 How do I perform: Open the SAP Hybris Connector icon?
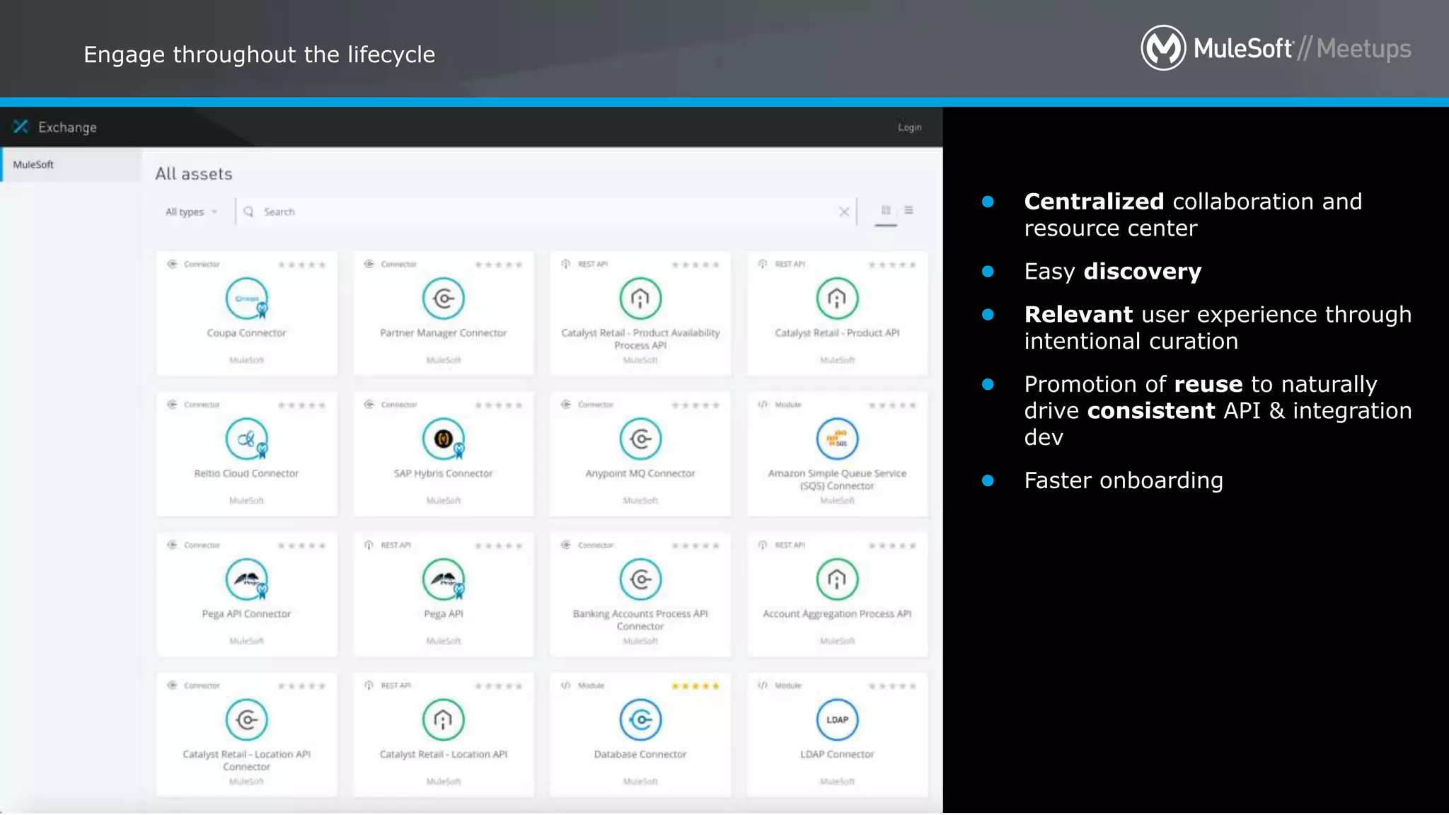pos(443,439)
